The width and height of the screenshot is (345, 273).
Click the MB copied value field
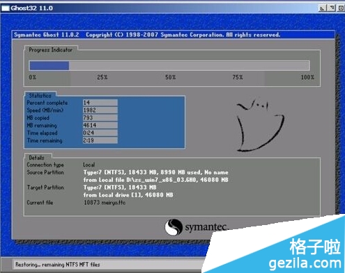[100, 117]
